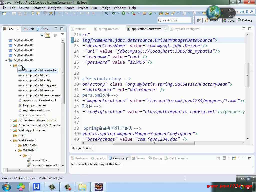Select asm-3.3.jar in lib folder

(38, 160)
